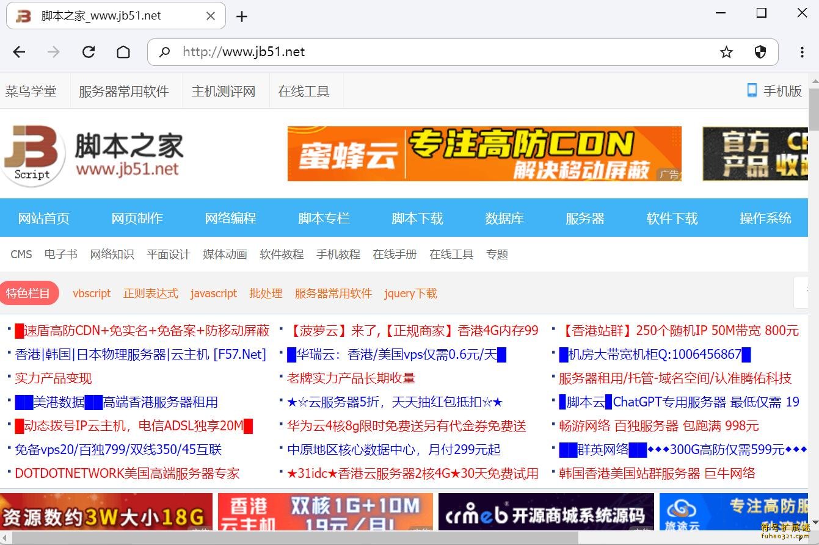Open 平面设计 sub-navigation link

[169, 254]
